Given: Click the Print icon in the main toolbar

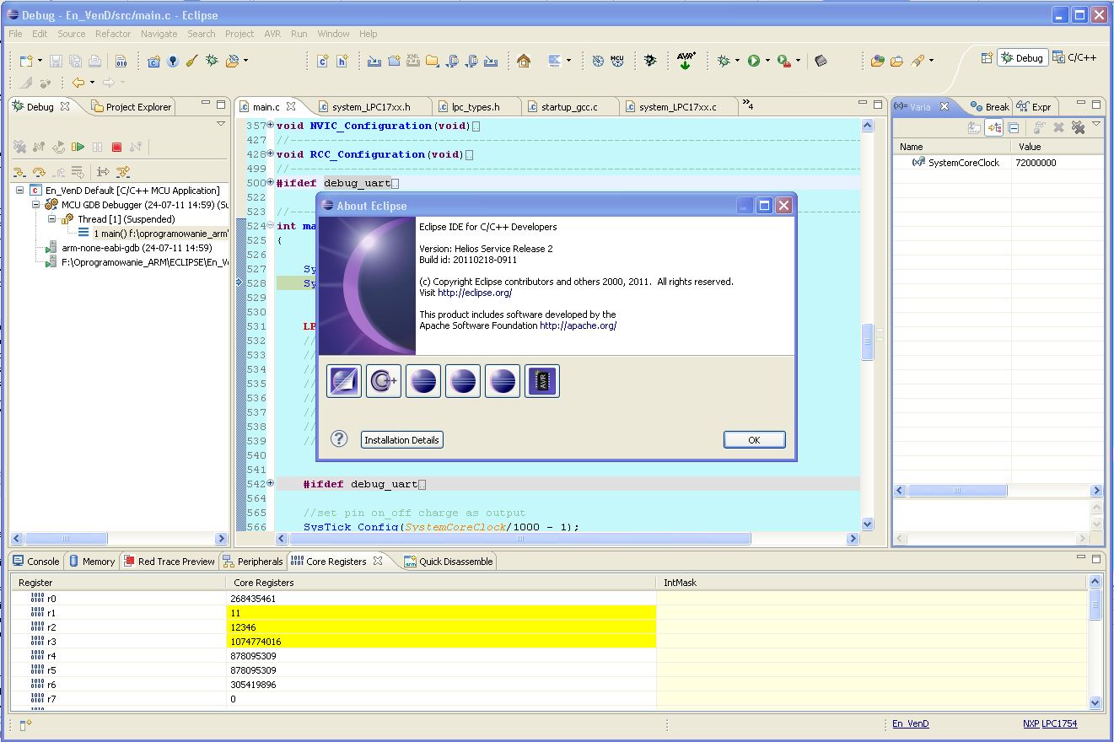Looking at the screenshot, I should coord(95,61).
